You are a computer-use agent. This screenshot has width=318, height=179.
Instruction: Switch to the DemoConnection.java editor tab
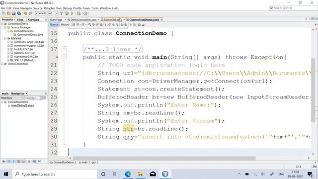[x=83, y=20]
